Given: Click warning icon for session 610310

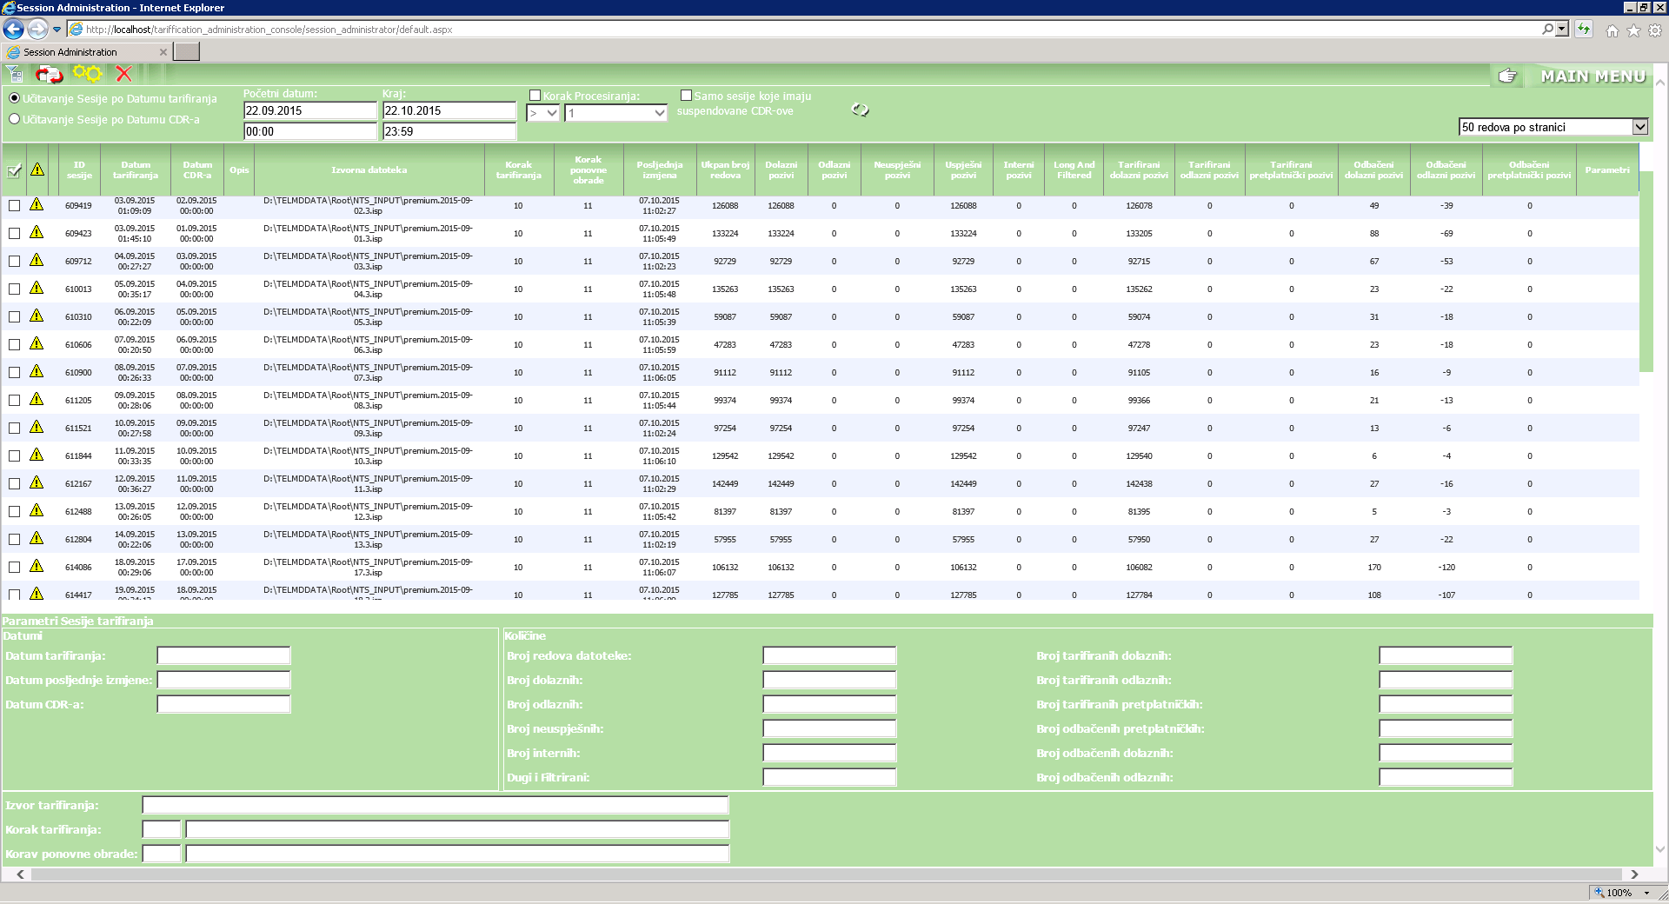Looking at the screenshot, I should pyautogui.click(x=37, y=316).
